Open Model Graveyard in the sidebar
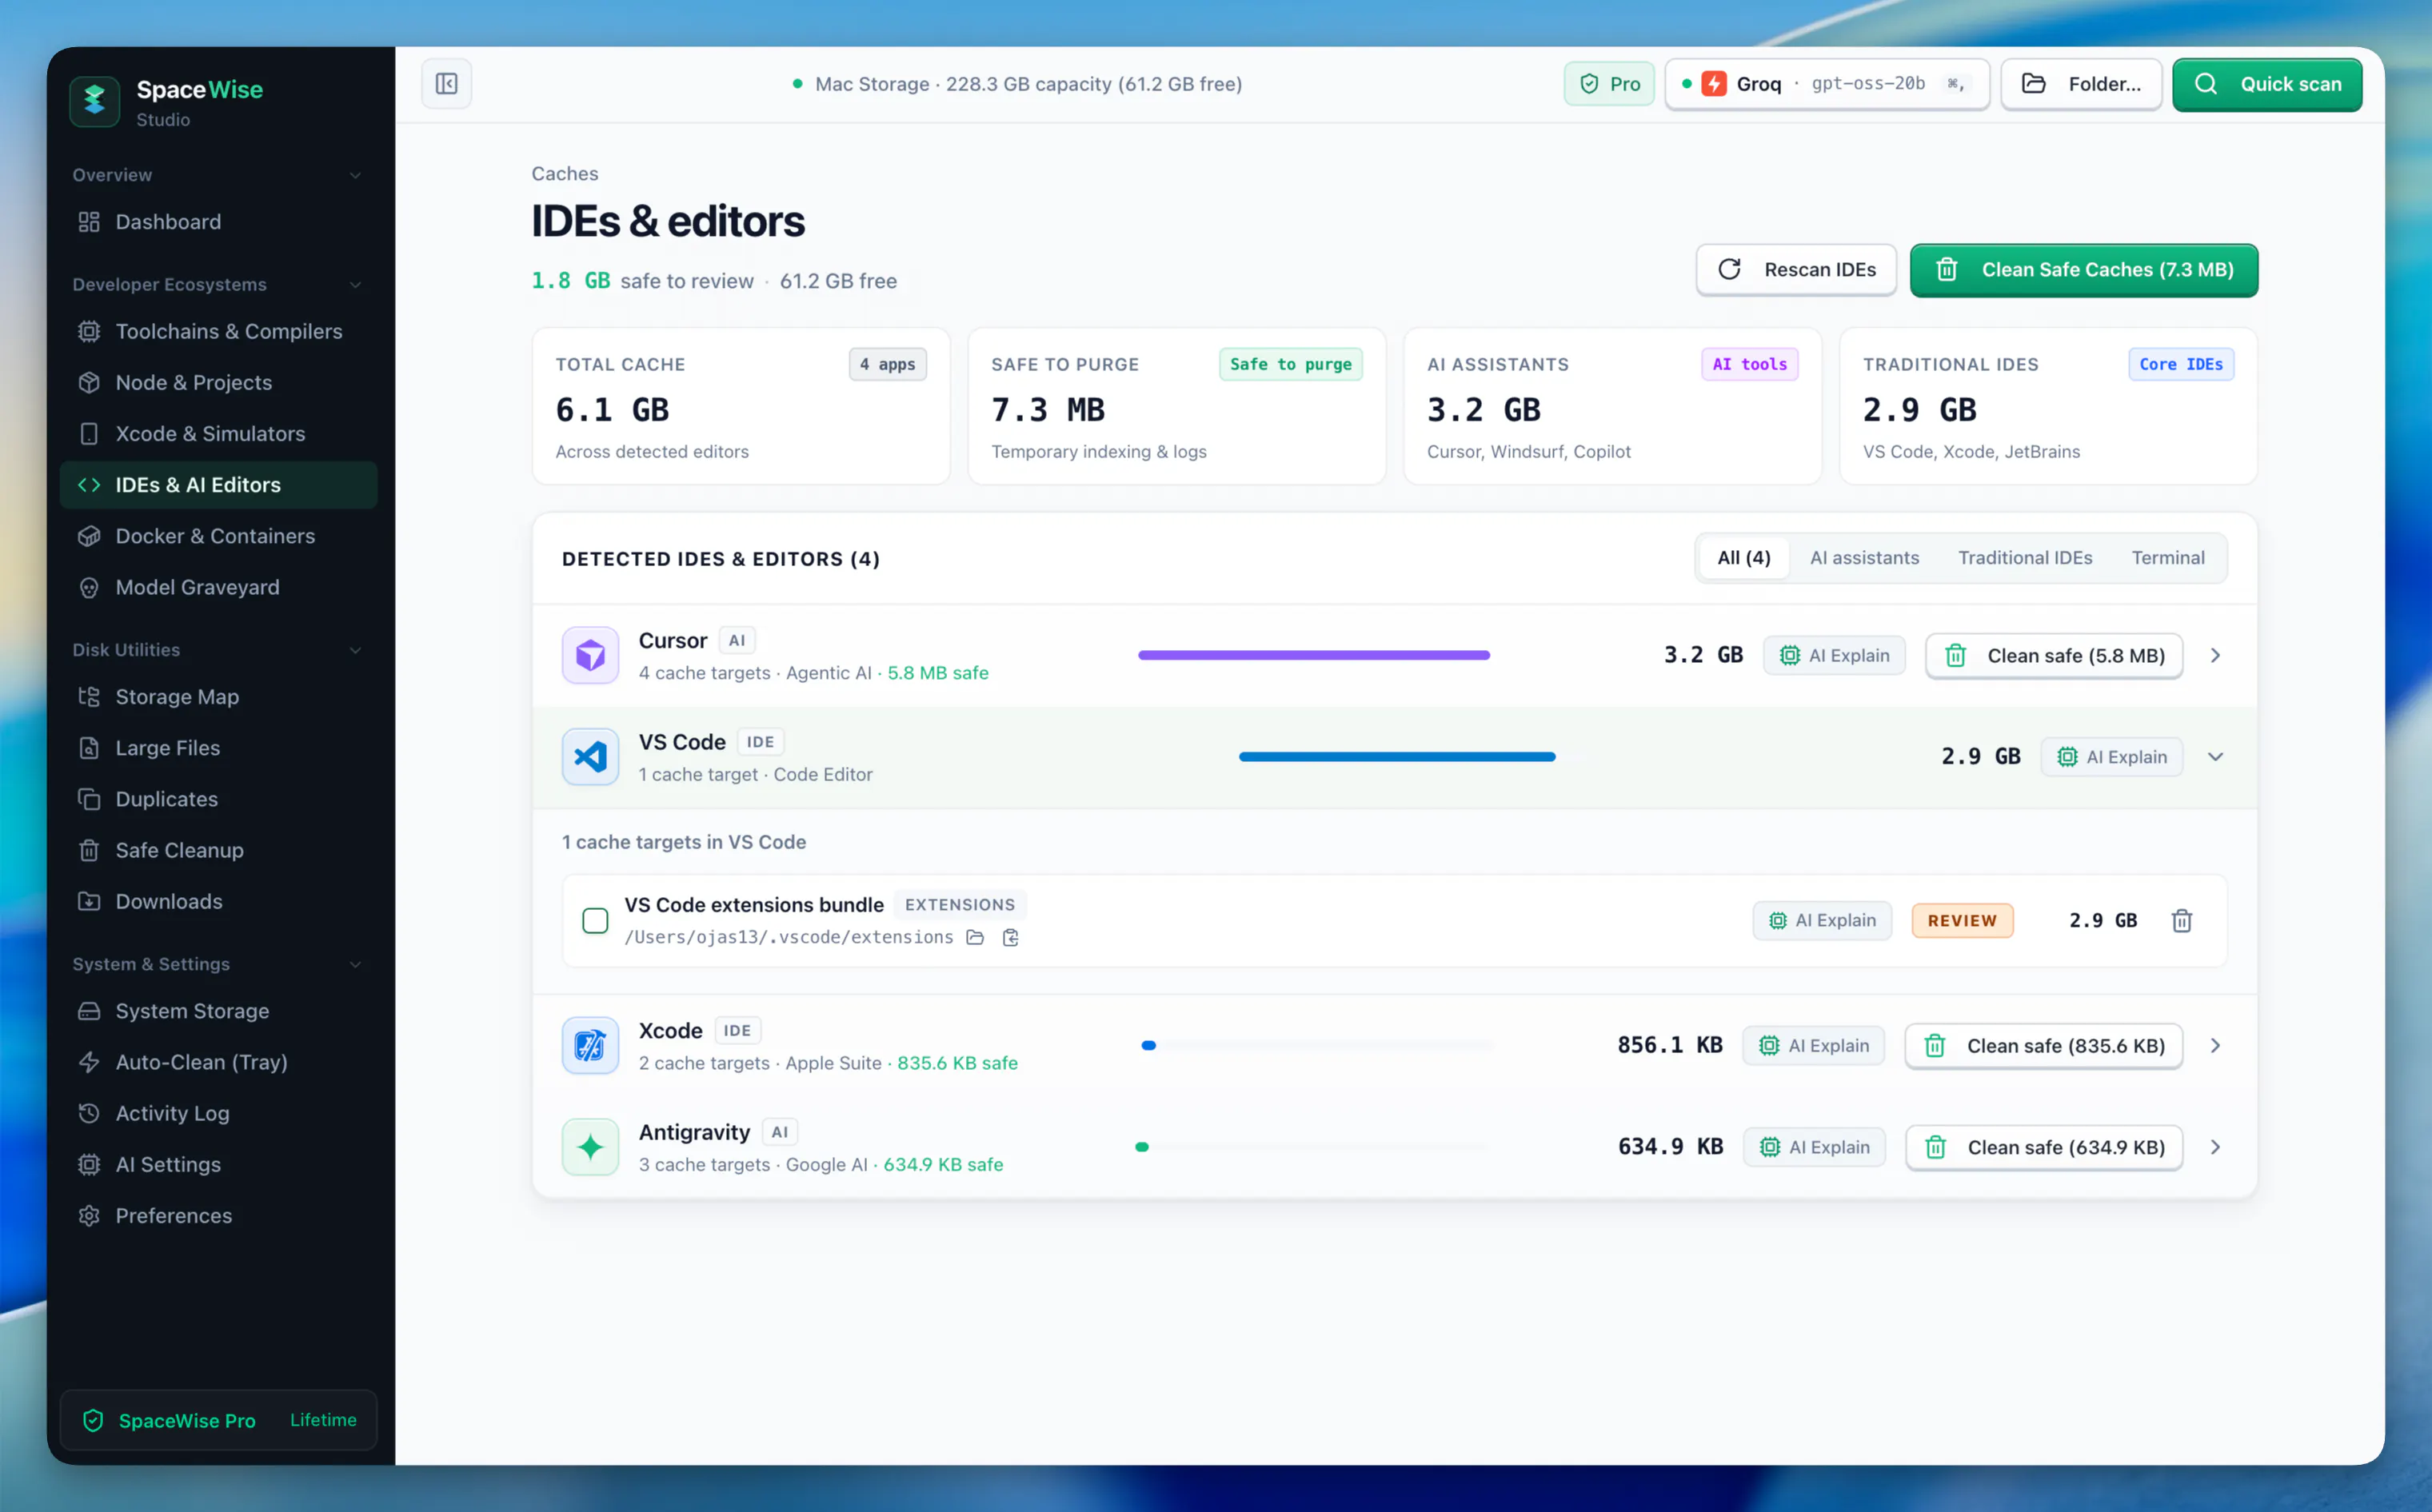The image size is (2432, 1512). 218,587
